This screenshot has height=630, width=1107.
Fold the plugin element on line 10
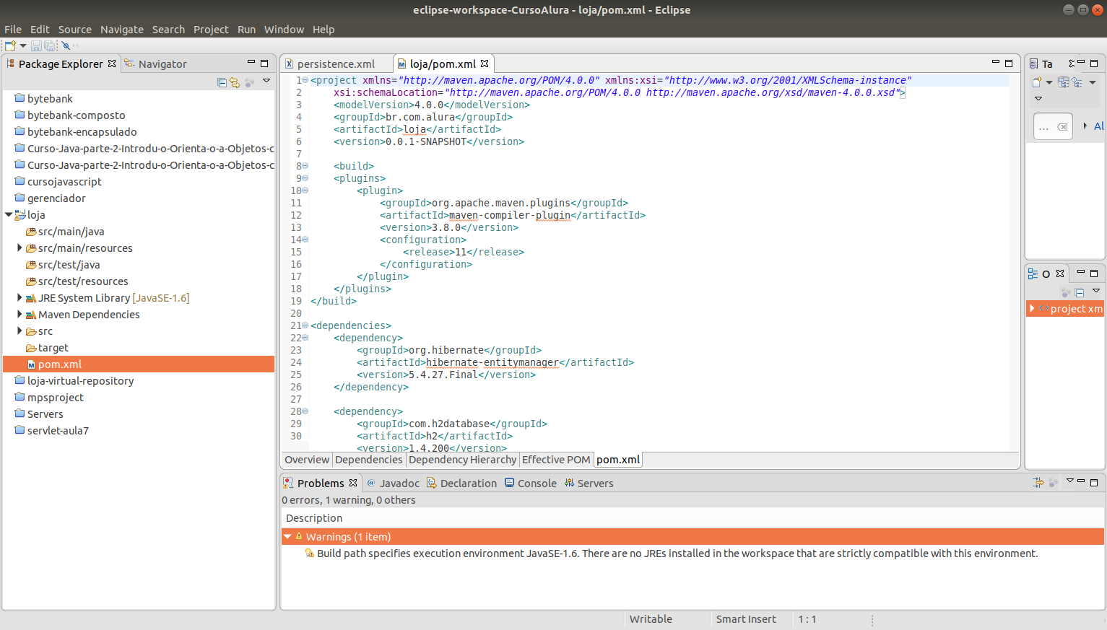click(x=305, y=191)
